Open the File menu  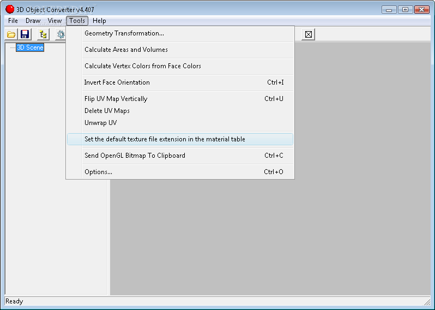pyautogui.click(x=13, y=21)
